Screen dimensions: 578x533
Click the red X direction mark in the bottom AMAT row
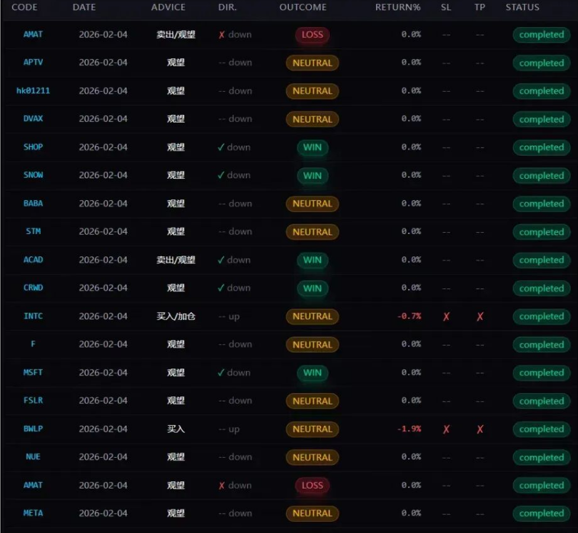pyautogui.click(x=221, y=486)
